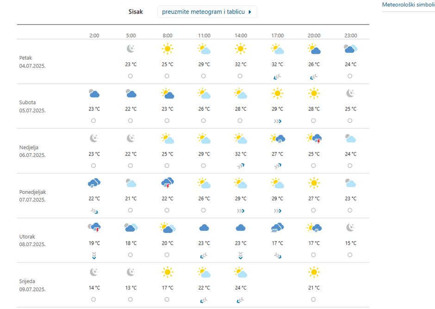Click the moon icon for Petak 5:00
The width and height of the screenshot is (435, 309).
coord(130,49)
